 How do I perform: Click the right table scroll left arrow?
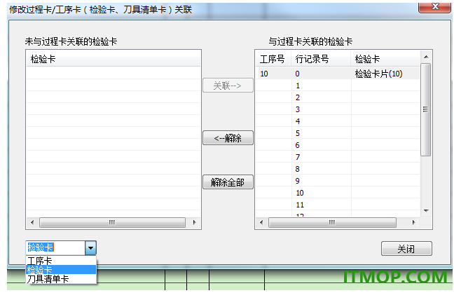(261, 222)
